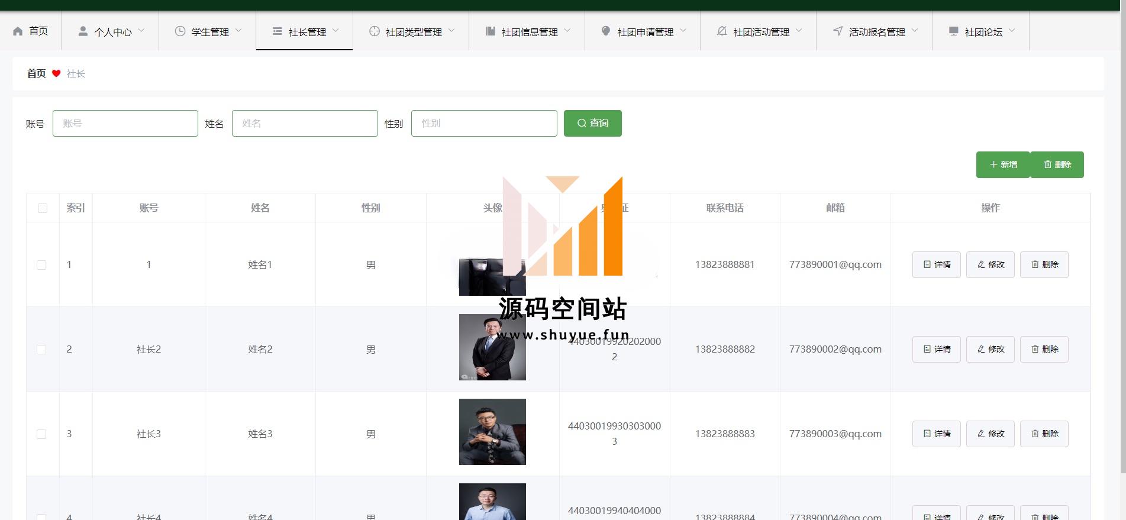The height and width of the screenshot is (520, 1126).
Task: Click trash icon in 社长2 row 删除
Action: [x=1035, y=349]
